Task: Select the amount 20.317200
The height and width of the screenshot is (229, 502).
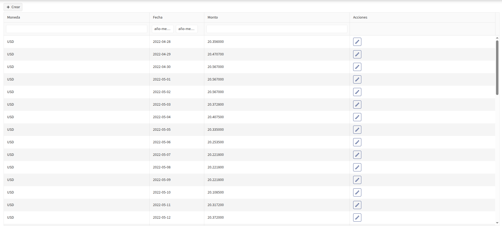Action: click(x=215, y=205)
